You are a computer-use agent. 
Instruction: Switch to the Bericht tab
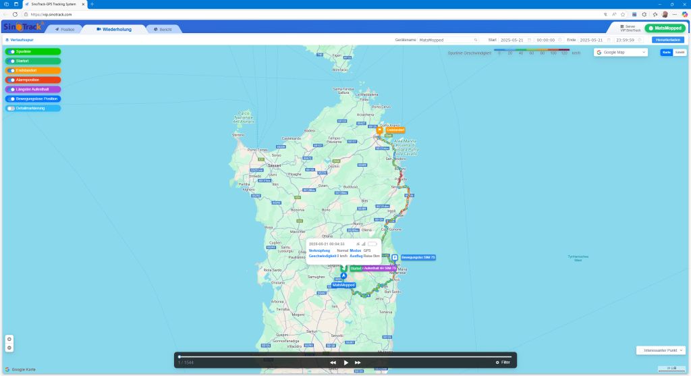point(162,29)
